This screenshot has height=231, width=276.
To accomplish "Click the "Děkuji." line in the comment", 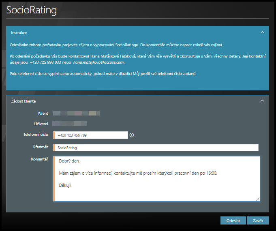I will coord(66,186).
